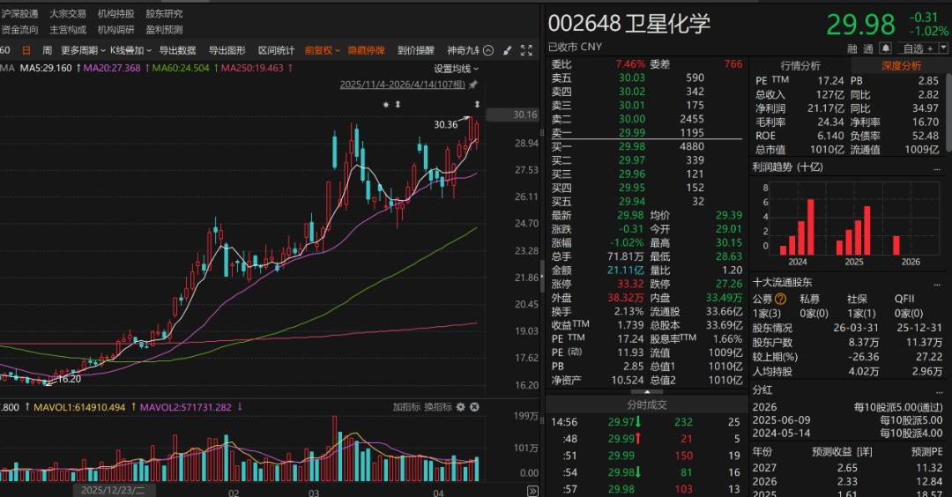This screenshot has height=497, width=952.
Task: Click the 2024 profit bar group
Action: click(797, 227)
